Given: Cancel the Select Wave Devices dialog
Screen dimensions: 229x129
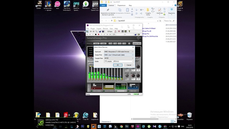Looking at the screenshot, I should click(x=129, y=65).
